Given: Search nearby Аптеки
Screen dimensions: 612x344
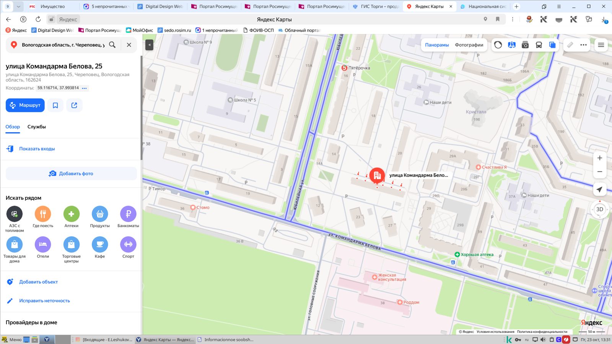Looking at the screenshot, I should click(72, 217).
